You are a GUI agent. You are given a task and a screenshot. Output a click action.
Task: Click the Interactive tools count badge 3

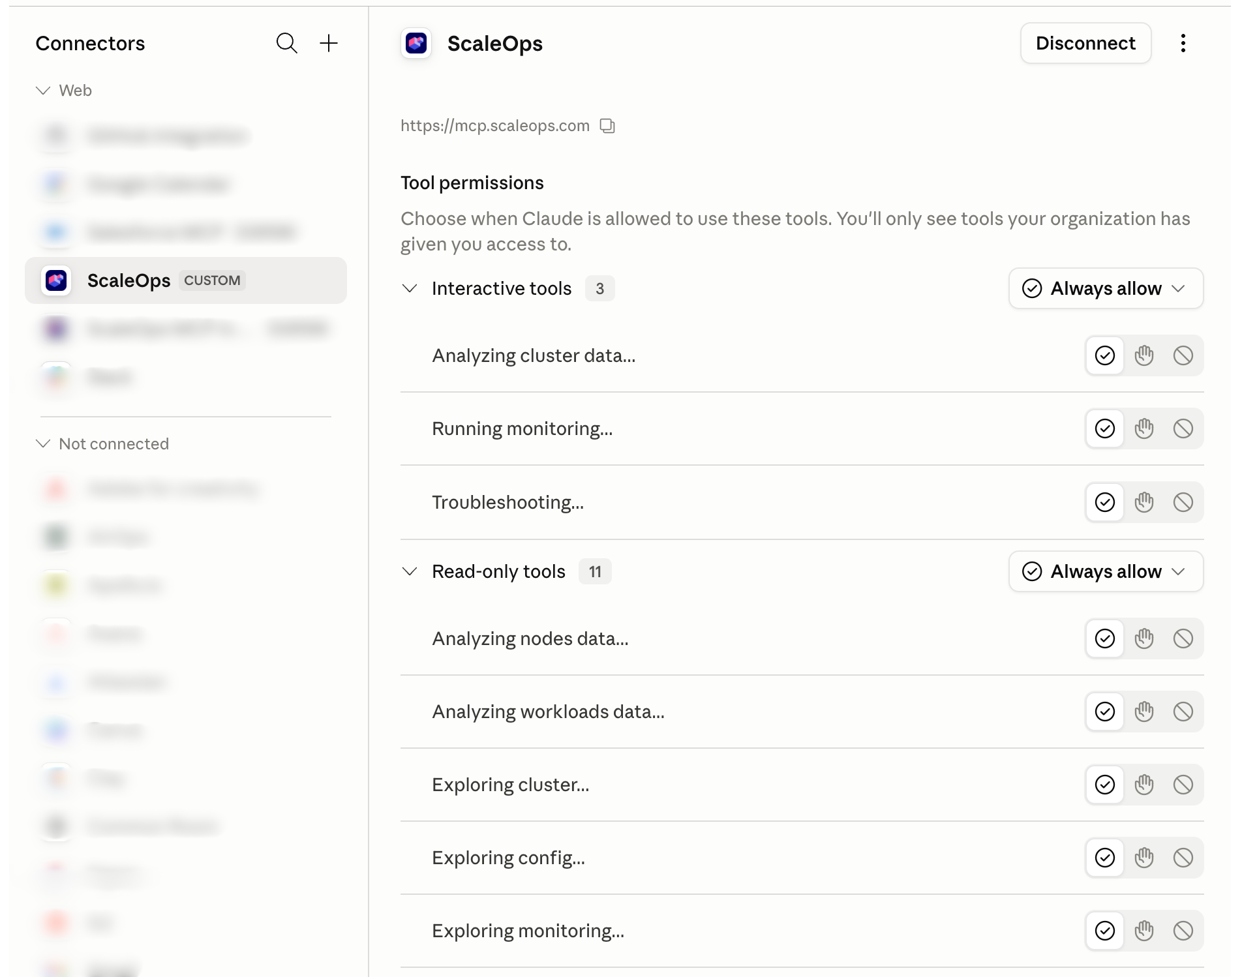(599, 288)
